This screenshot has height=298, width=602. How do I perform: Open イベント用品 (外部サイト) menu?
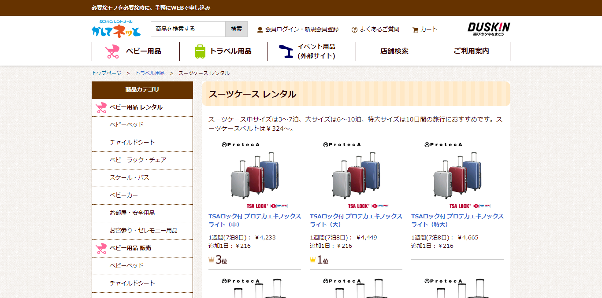[312, 52]
